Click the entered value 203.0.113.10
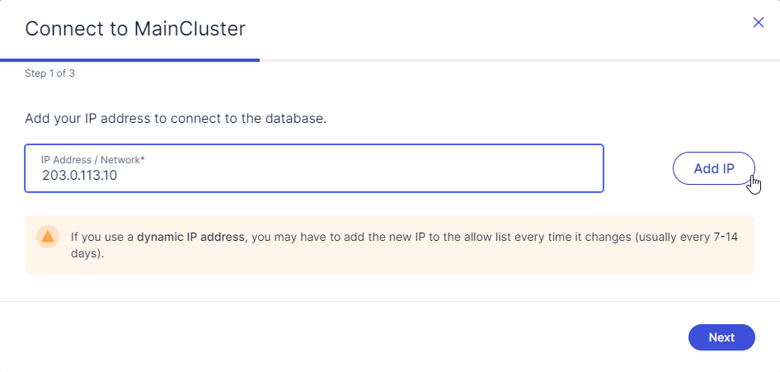Screen dimensions: 780x372 [x=80, y=176]
